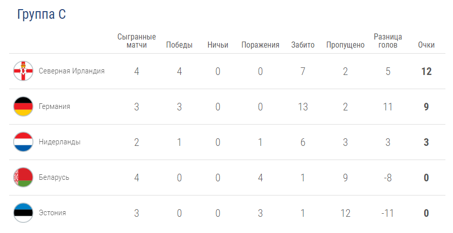The height and width of the screenshot is (233, 453).
Task: Click the Estonia flag icon
Action: (23, 213)
